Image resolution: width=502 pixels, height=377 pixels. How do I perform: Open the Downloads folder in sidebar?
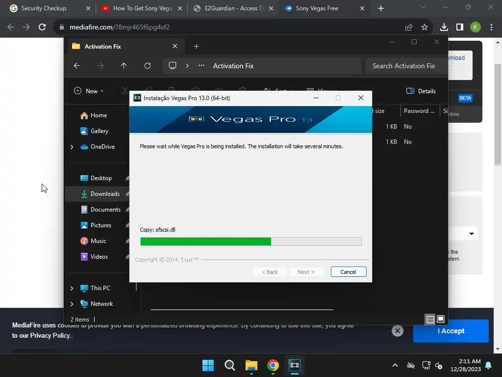100,194
